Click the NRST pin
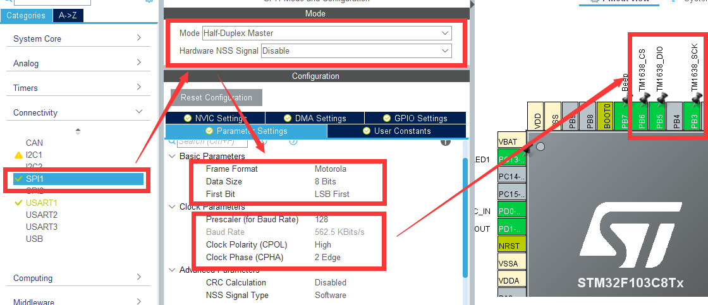The width and height of the screenshot is (708, 305). [x=511, y=246]
